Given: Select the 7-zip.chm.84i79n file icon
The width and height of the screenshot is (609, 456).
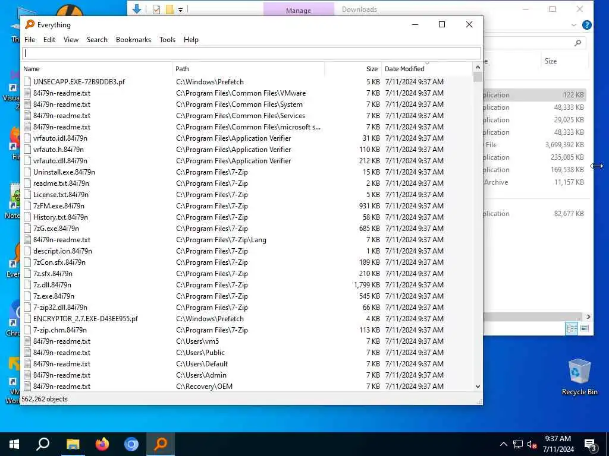Looking at the screenshot, I should click(x=27, y=330).
